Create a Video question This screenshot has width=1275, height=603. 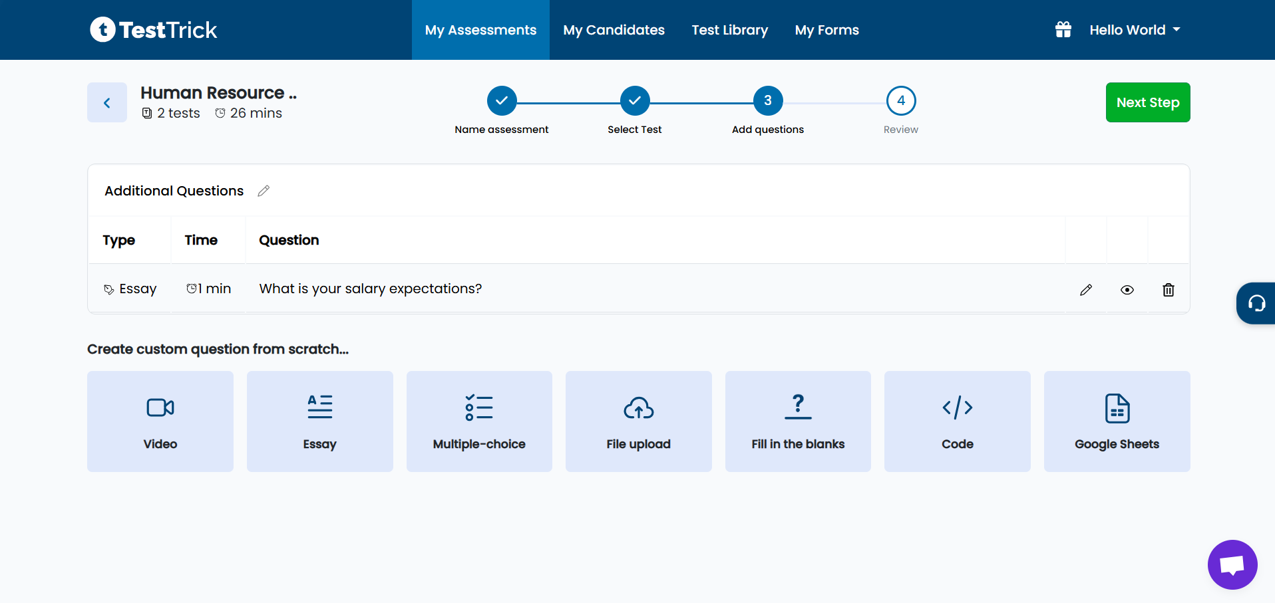click(x=160, y=422)
